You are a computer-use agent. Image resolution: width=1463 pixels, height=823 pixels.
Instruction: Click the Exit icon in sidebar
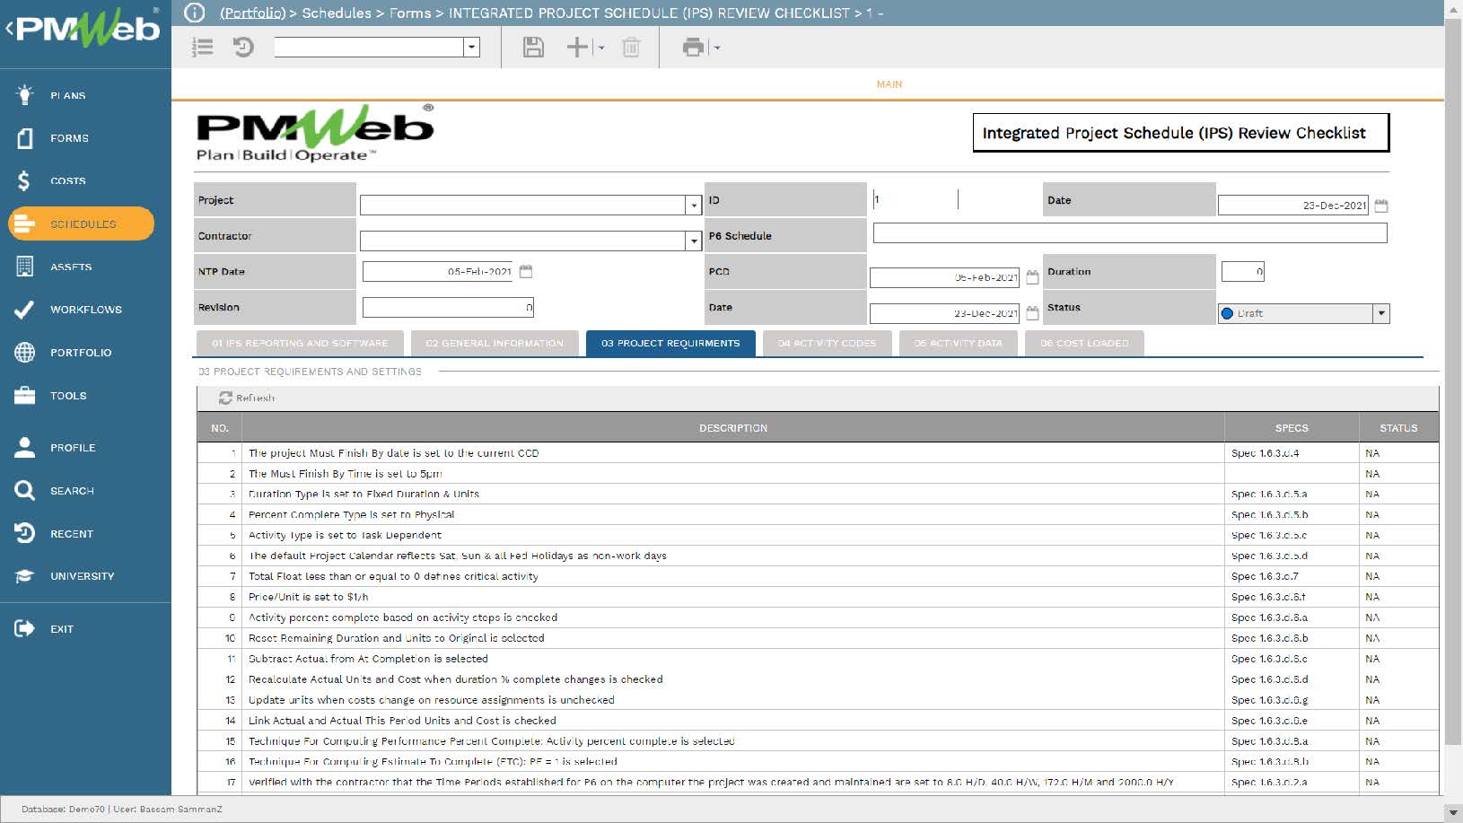click(x=25, y=628)
